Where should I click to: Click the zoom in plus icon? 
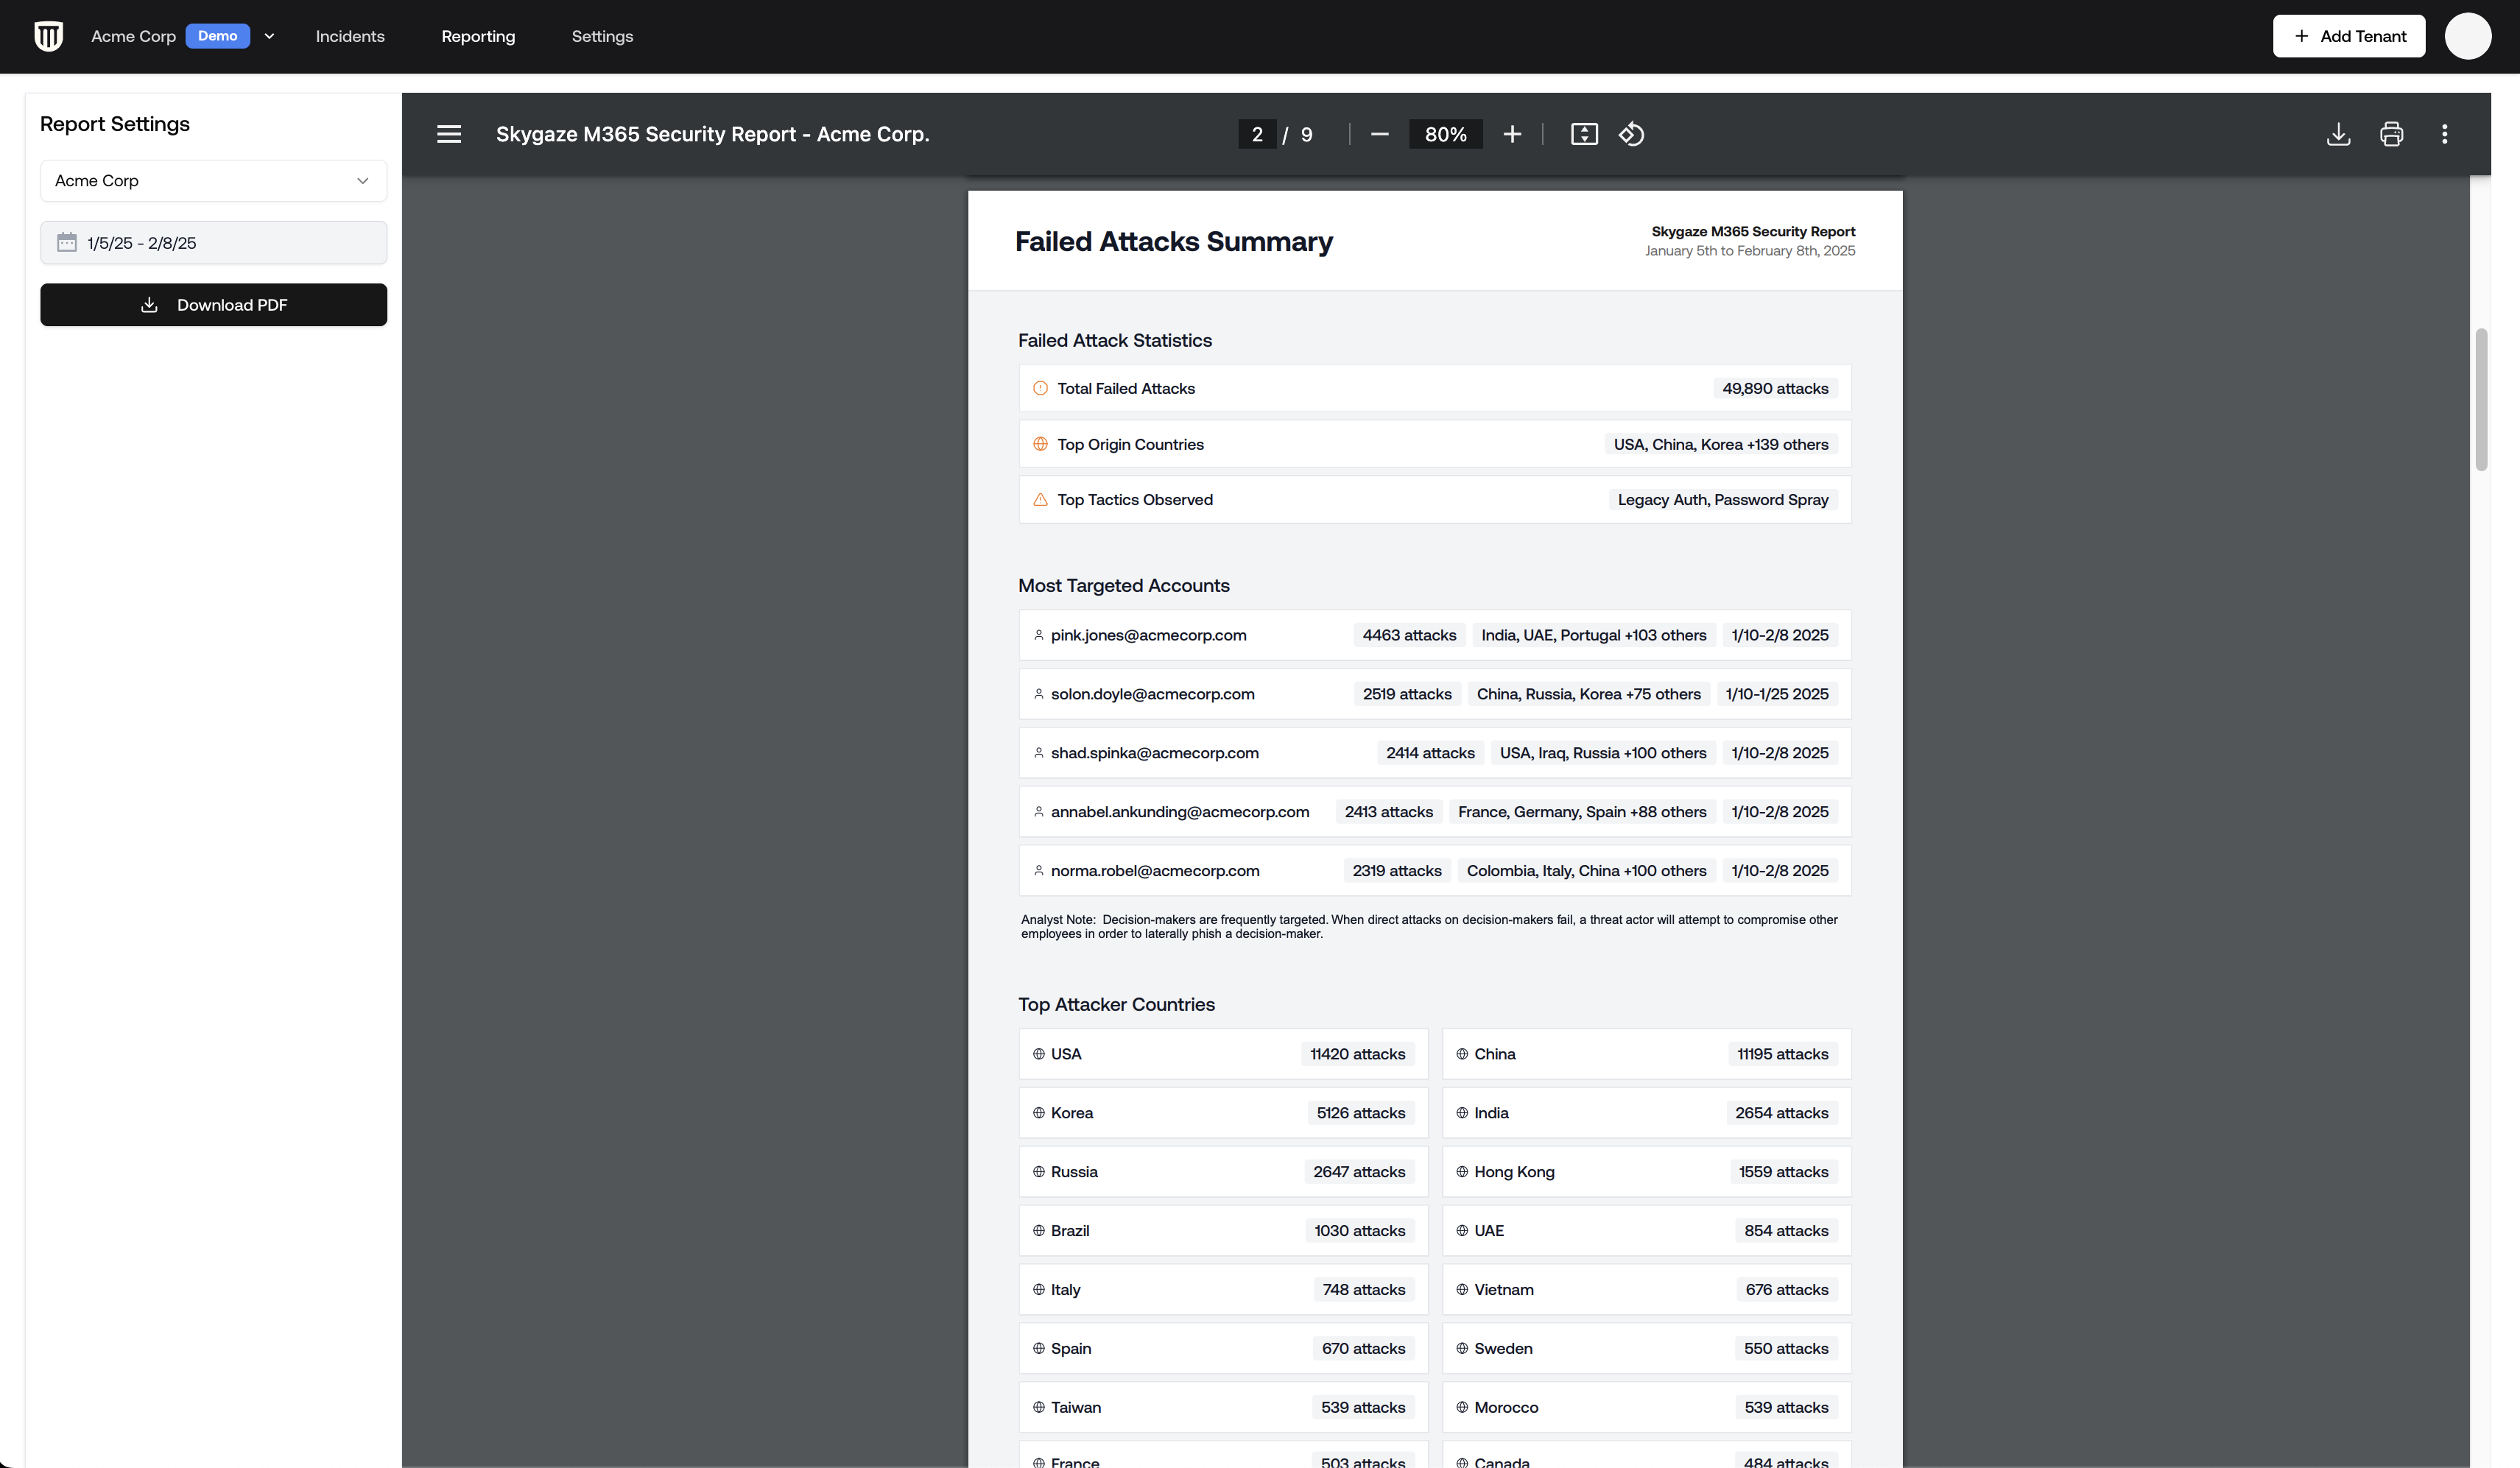coord(1512,134)
